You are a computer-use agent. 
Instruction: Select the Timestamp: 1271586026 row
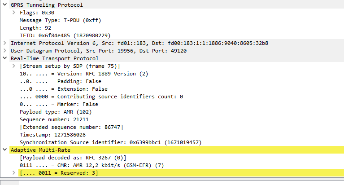pyautogui.click(x=52, y=135)
